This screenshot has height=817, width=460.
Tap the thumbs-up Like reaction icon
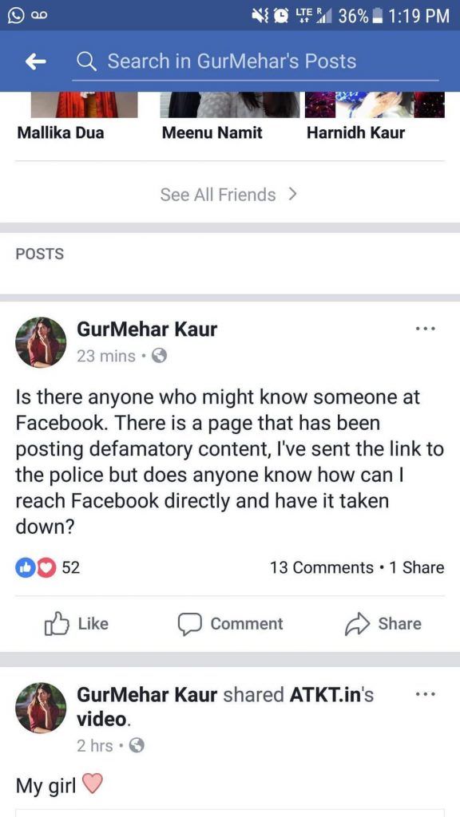[x=26, y=567]
